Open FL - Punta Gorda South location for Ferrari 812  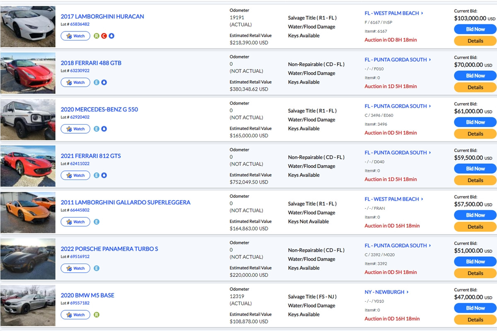pyautogui.click(x=398, y=152)
